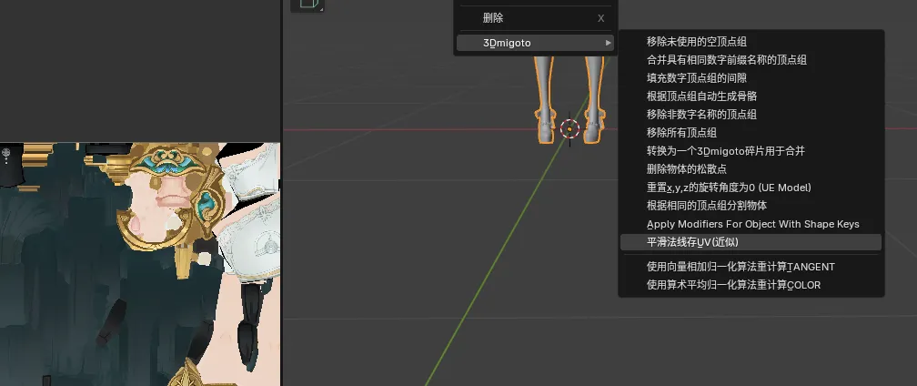Choose 根据相同的顶点组分割物体
The width and height of the screenshot is (917, 386).
point(751,206)
